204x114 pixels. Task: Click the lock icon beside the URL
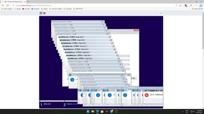pyautogui.click(x=13, y=5)
